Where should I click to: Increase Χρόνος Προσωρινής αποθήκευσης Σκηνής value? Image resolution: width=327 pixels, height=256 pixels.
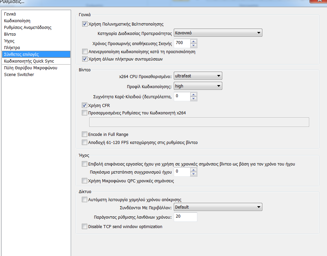pos(194,41)
